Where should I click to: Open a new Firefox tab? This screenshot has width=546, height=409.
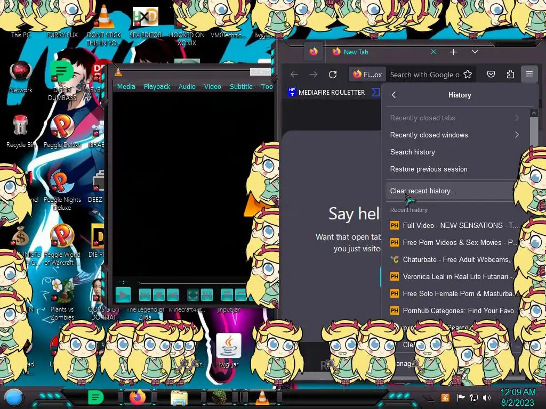tap(453, 52)
